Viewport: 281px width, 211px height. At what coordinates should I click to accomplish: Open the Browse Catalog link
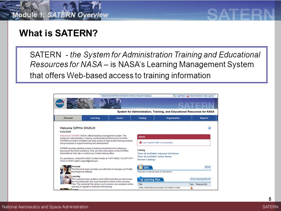point(146,159)
